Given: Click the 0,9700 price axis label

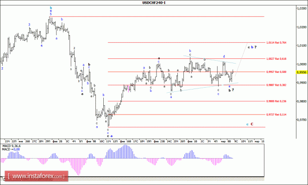Looking at the screenshot, I should [x=302, y=120].
